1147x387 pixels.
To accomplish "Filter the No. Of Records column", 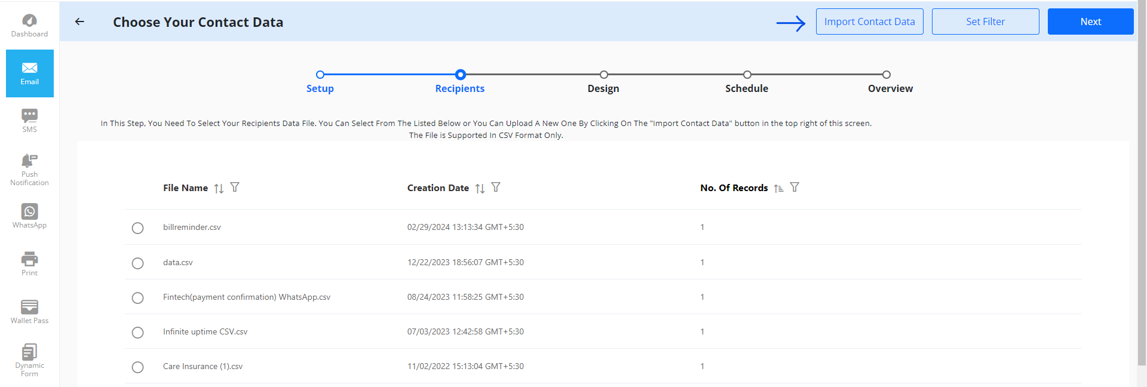I will 795,188.
